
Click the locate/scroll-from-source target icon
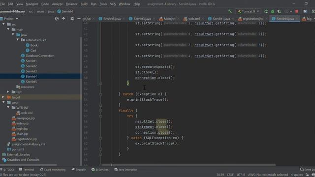57,19
